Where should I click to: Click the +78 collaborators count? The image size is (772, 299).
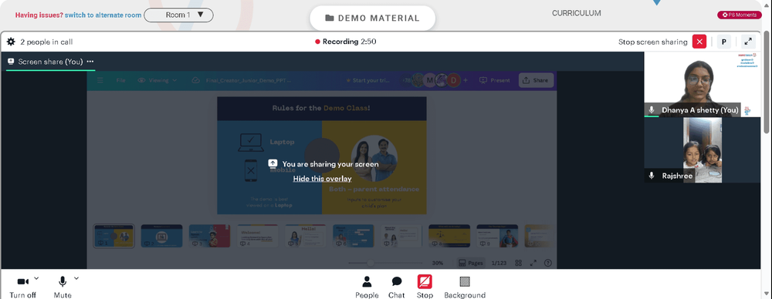coord(407,80)
